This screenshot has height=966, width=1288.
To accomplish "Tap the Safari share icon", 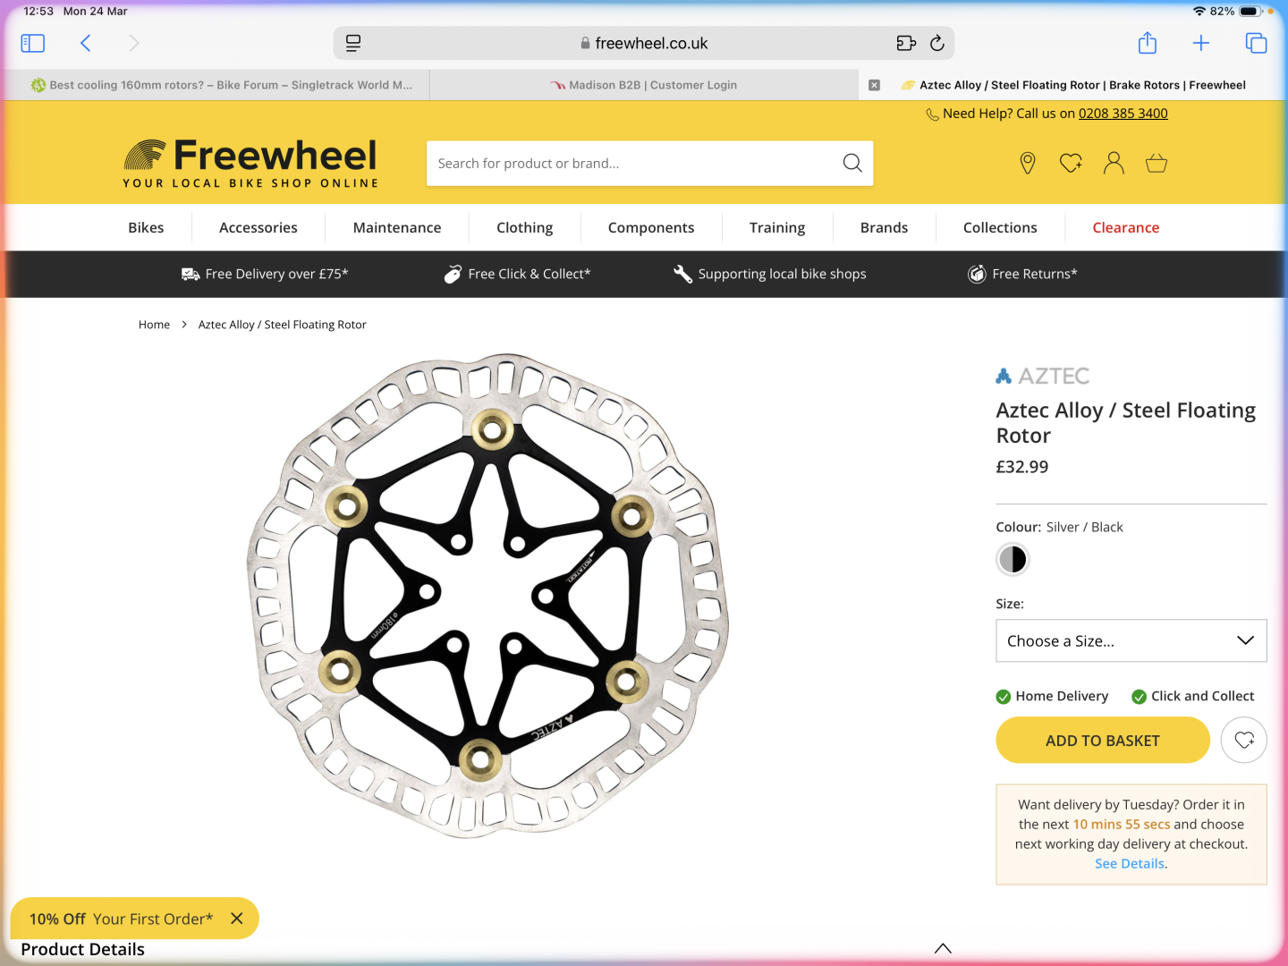I will click(x=1148, y=43).
